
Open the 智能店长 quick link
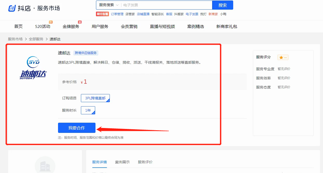(x=158, y=14)
